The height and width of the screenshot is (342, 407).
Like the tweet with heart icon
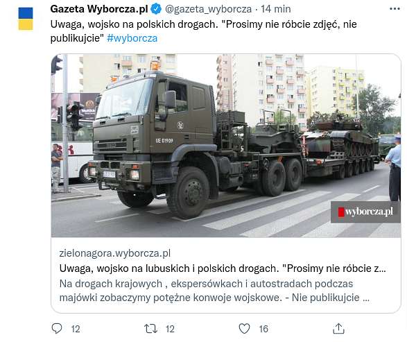click(x=244, y=329)
